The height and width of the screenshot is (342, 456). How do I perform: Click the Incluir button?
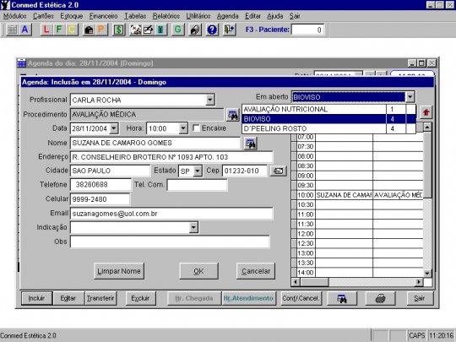pyautogui.click(x=36, y=298)
